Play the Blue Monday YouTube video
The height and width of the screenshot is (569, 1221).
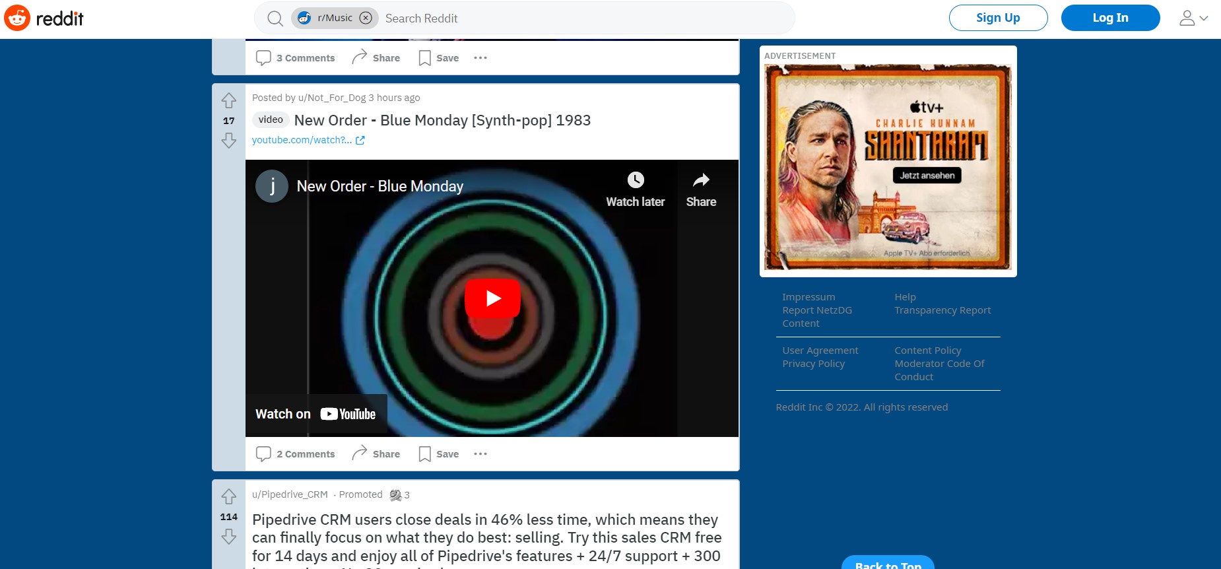point(492,298)
